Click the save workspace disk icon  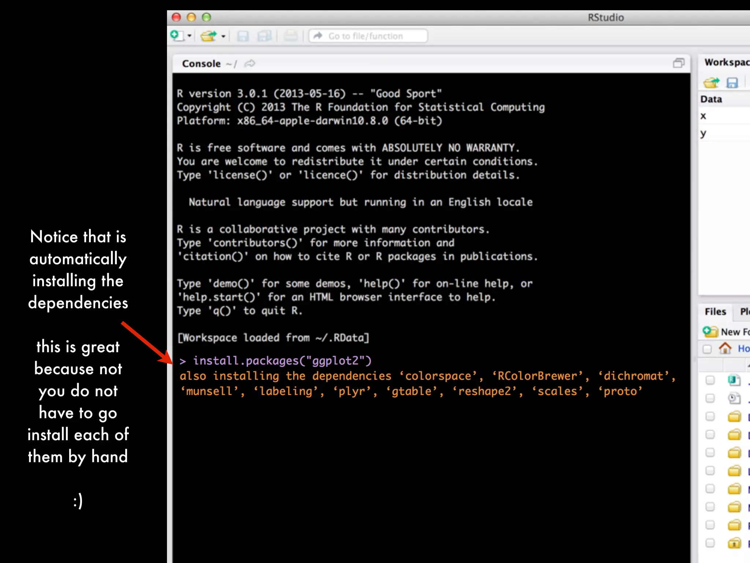tap(732, 83)
